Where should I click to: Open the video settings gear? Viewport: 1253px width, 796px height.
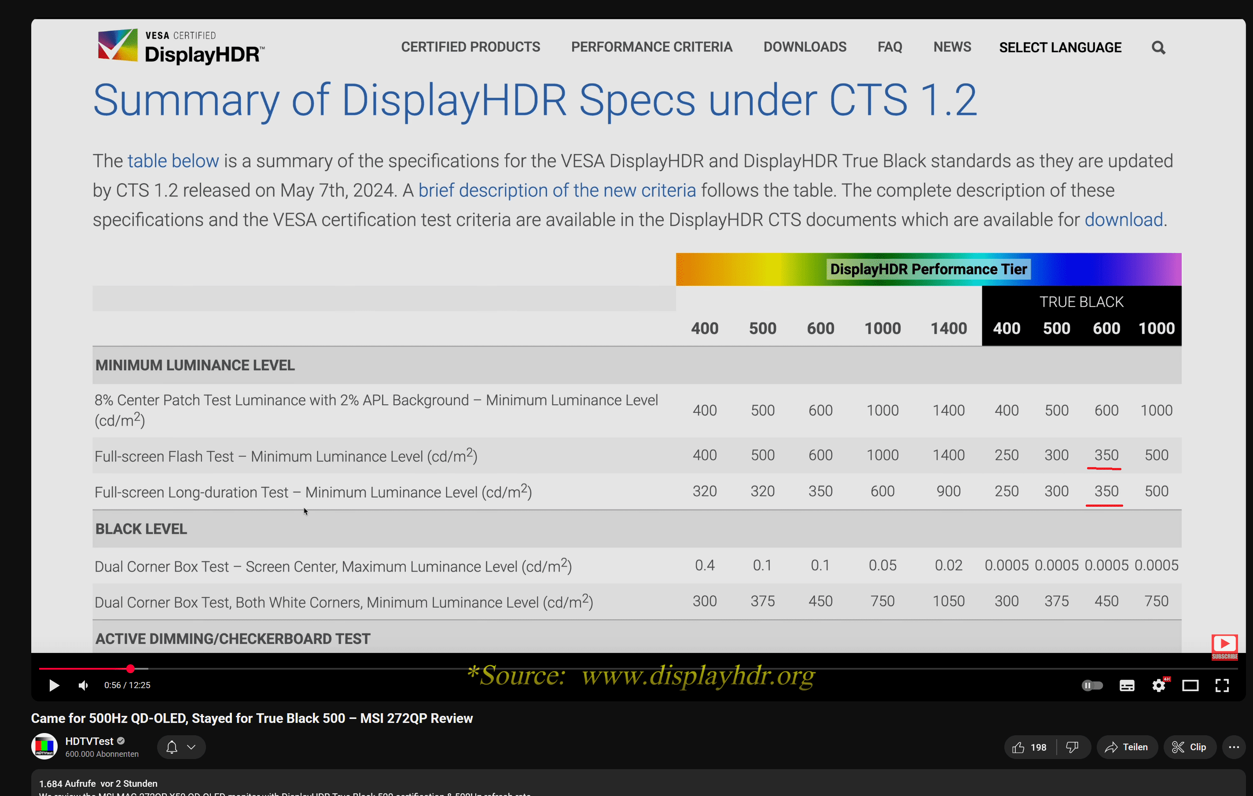pos(1158,685)
